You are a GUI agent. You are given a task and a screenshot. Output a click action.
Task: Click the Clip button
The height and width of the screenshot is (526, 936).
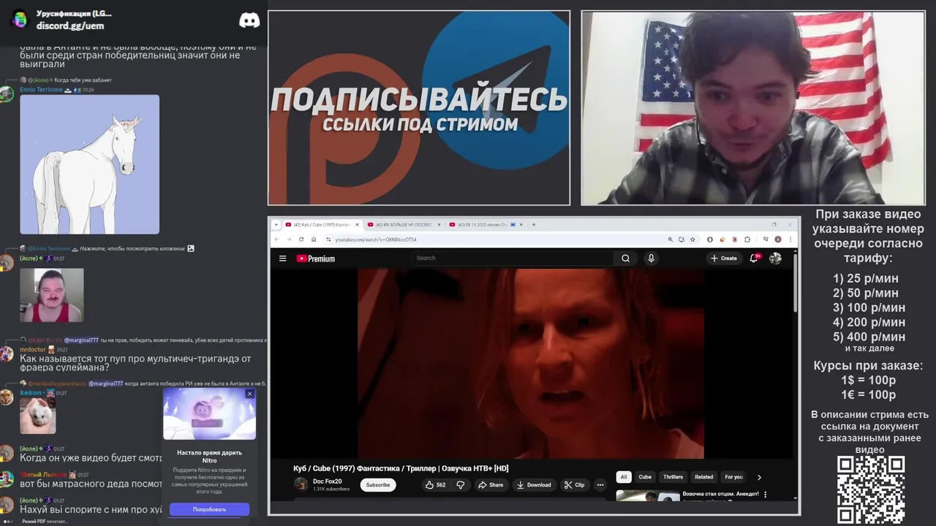574,484
